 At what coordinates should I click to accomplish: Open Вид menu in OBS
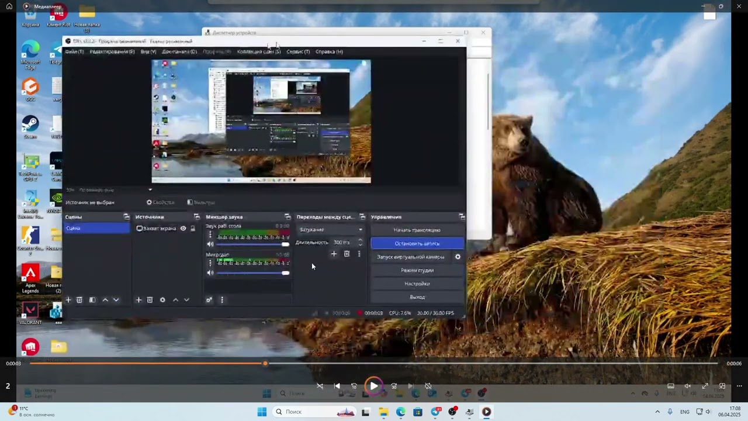[148, 51]
